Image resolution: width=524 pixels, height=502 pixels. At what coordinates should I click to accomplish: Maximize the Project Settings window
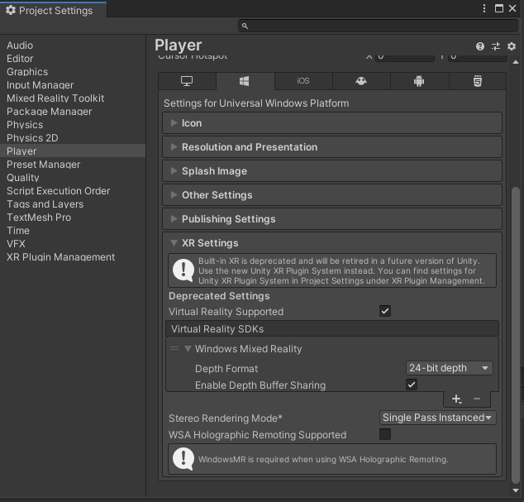coord(499,8)
